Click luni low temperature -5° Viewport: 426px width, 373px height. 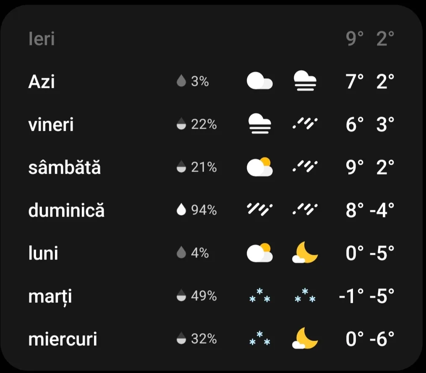click(x=382, y=253)
